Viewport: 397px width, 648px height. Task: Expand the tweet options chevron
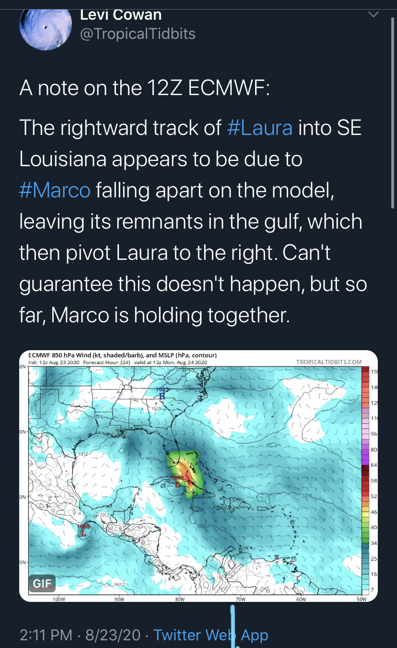[373, 15]
